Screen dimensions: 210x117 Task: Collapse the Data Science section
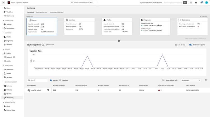[x=3, y=66]
